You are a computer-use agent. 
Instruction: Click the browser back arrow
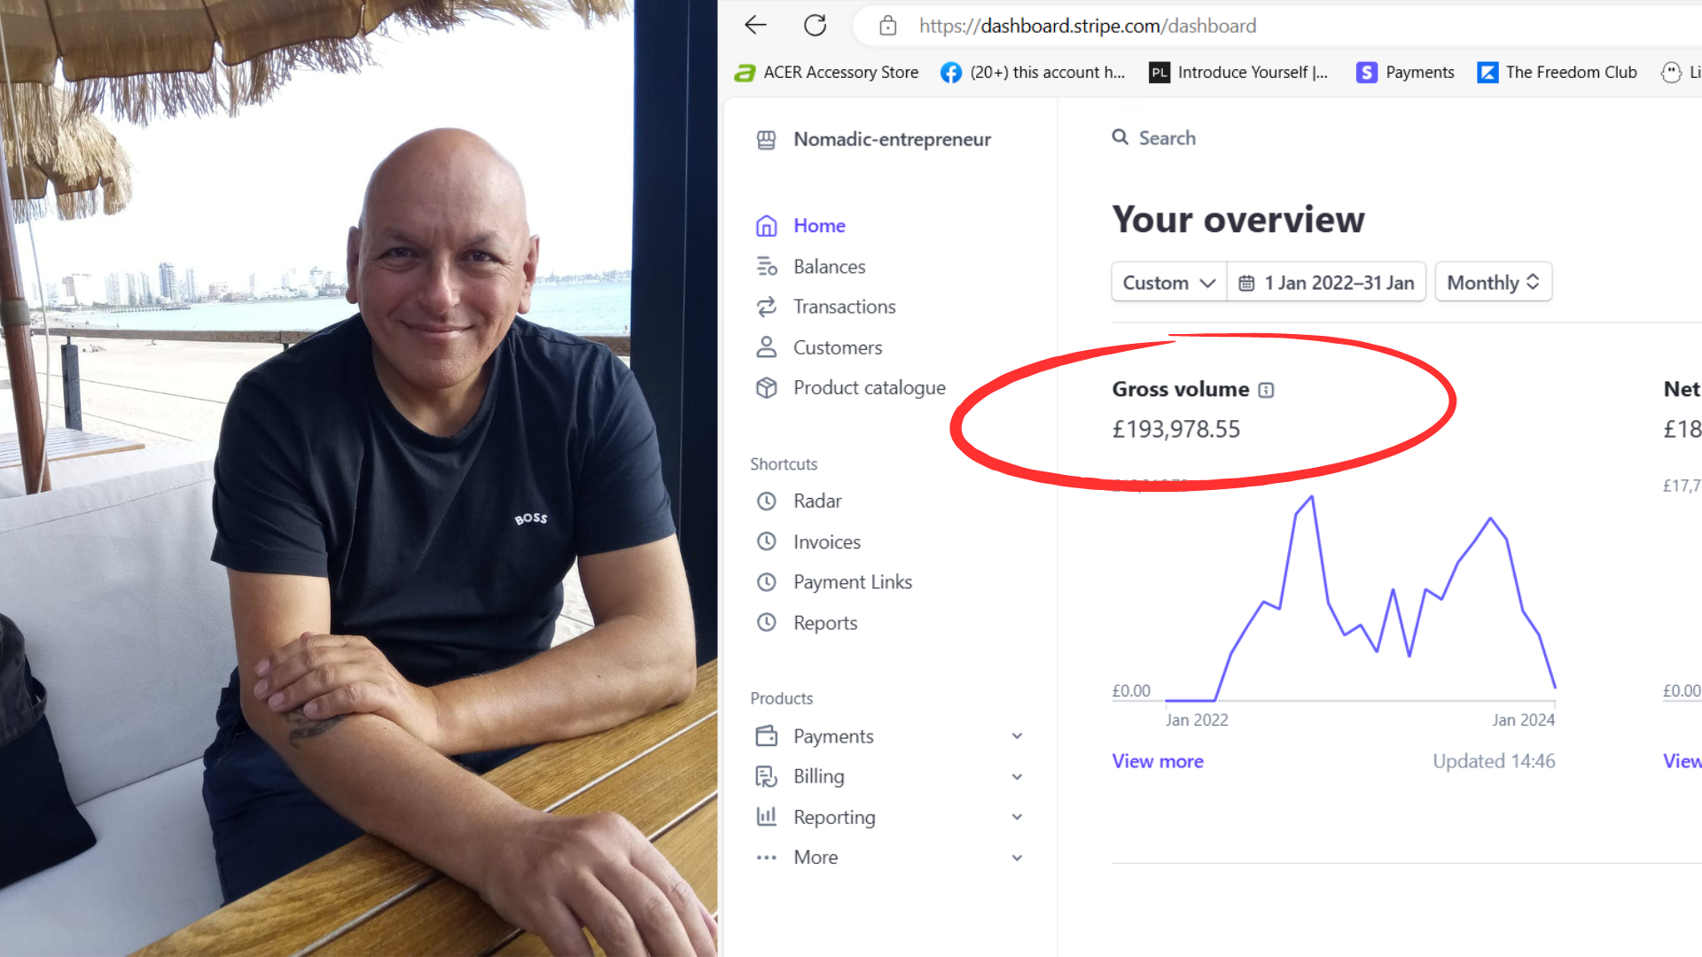(755, 26)
